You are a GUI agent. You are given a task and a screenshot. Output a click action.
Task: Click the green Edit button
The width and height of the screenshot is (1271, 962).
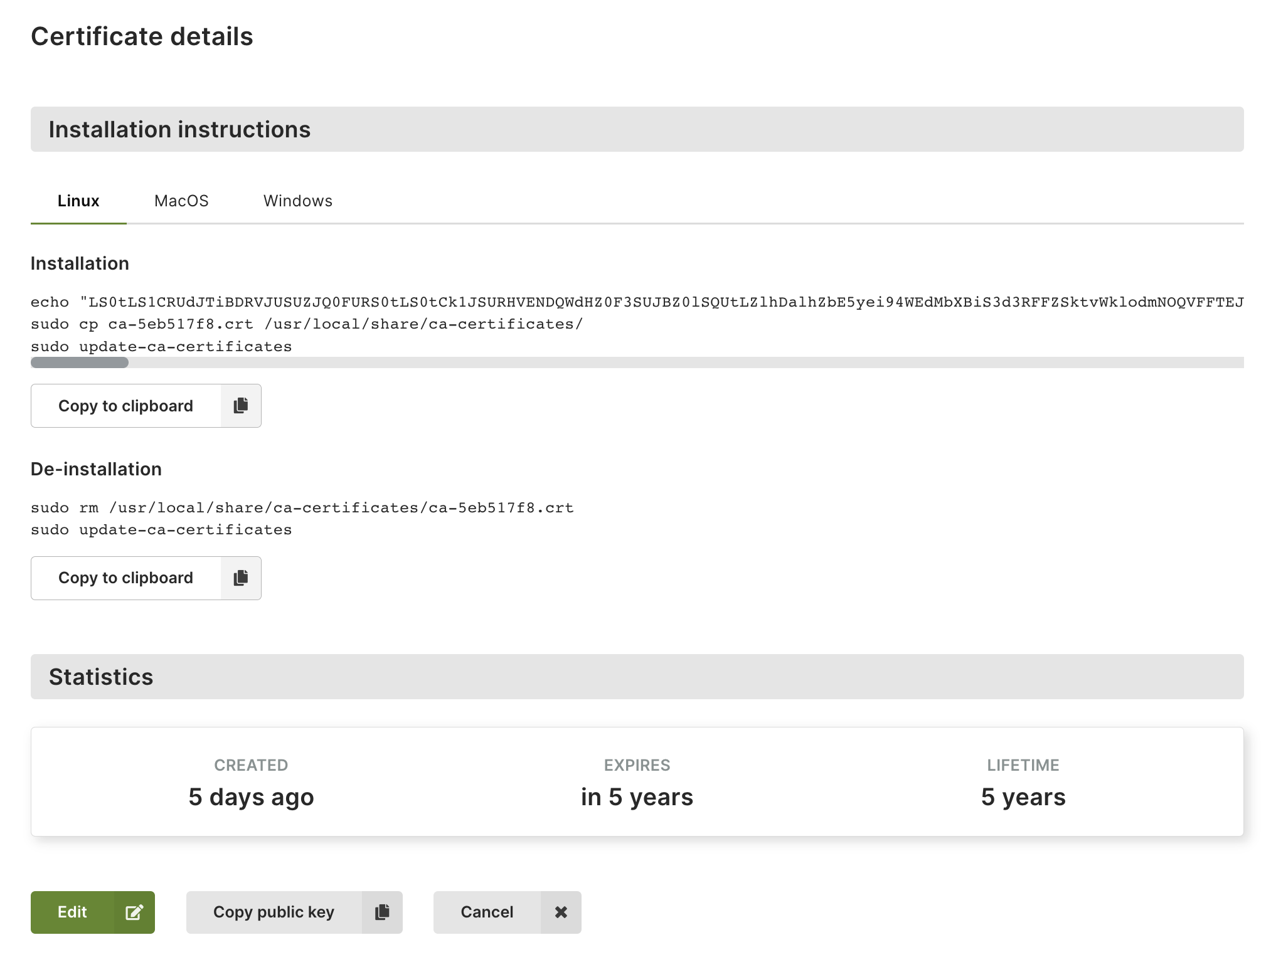(x=93, y=912)
